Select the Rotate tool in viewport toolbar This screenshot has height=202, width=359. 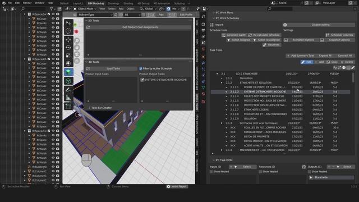tap(68, 48)
